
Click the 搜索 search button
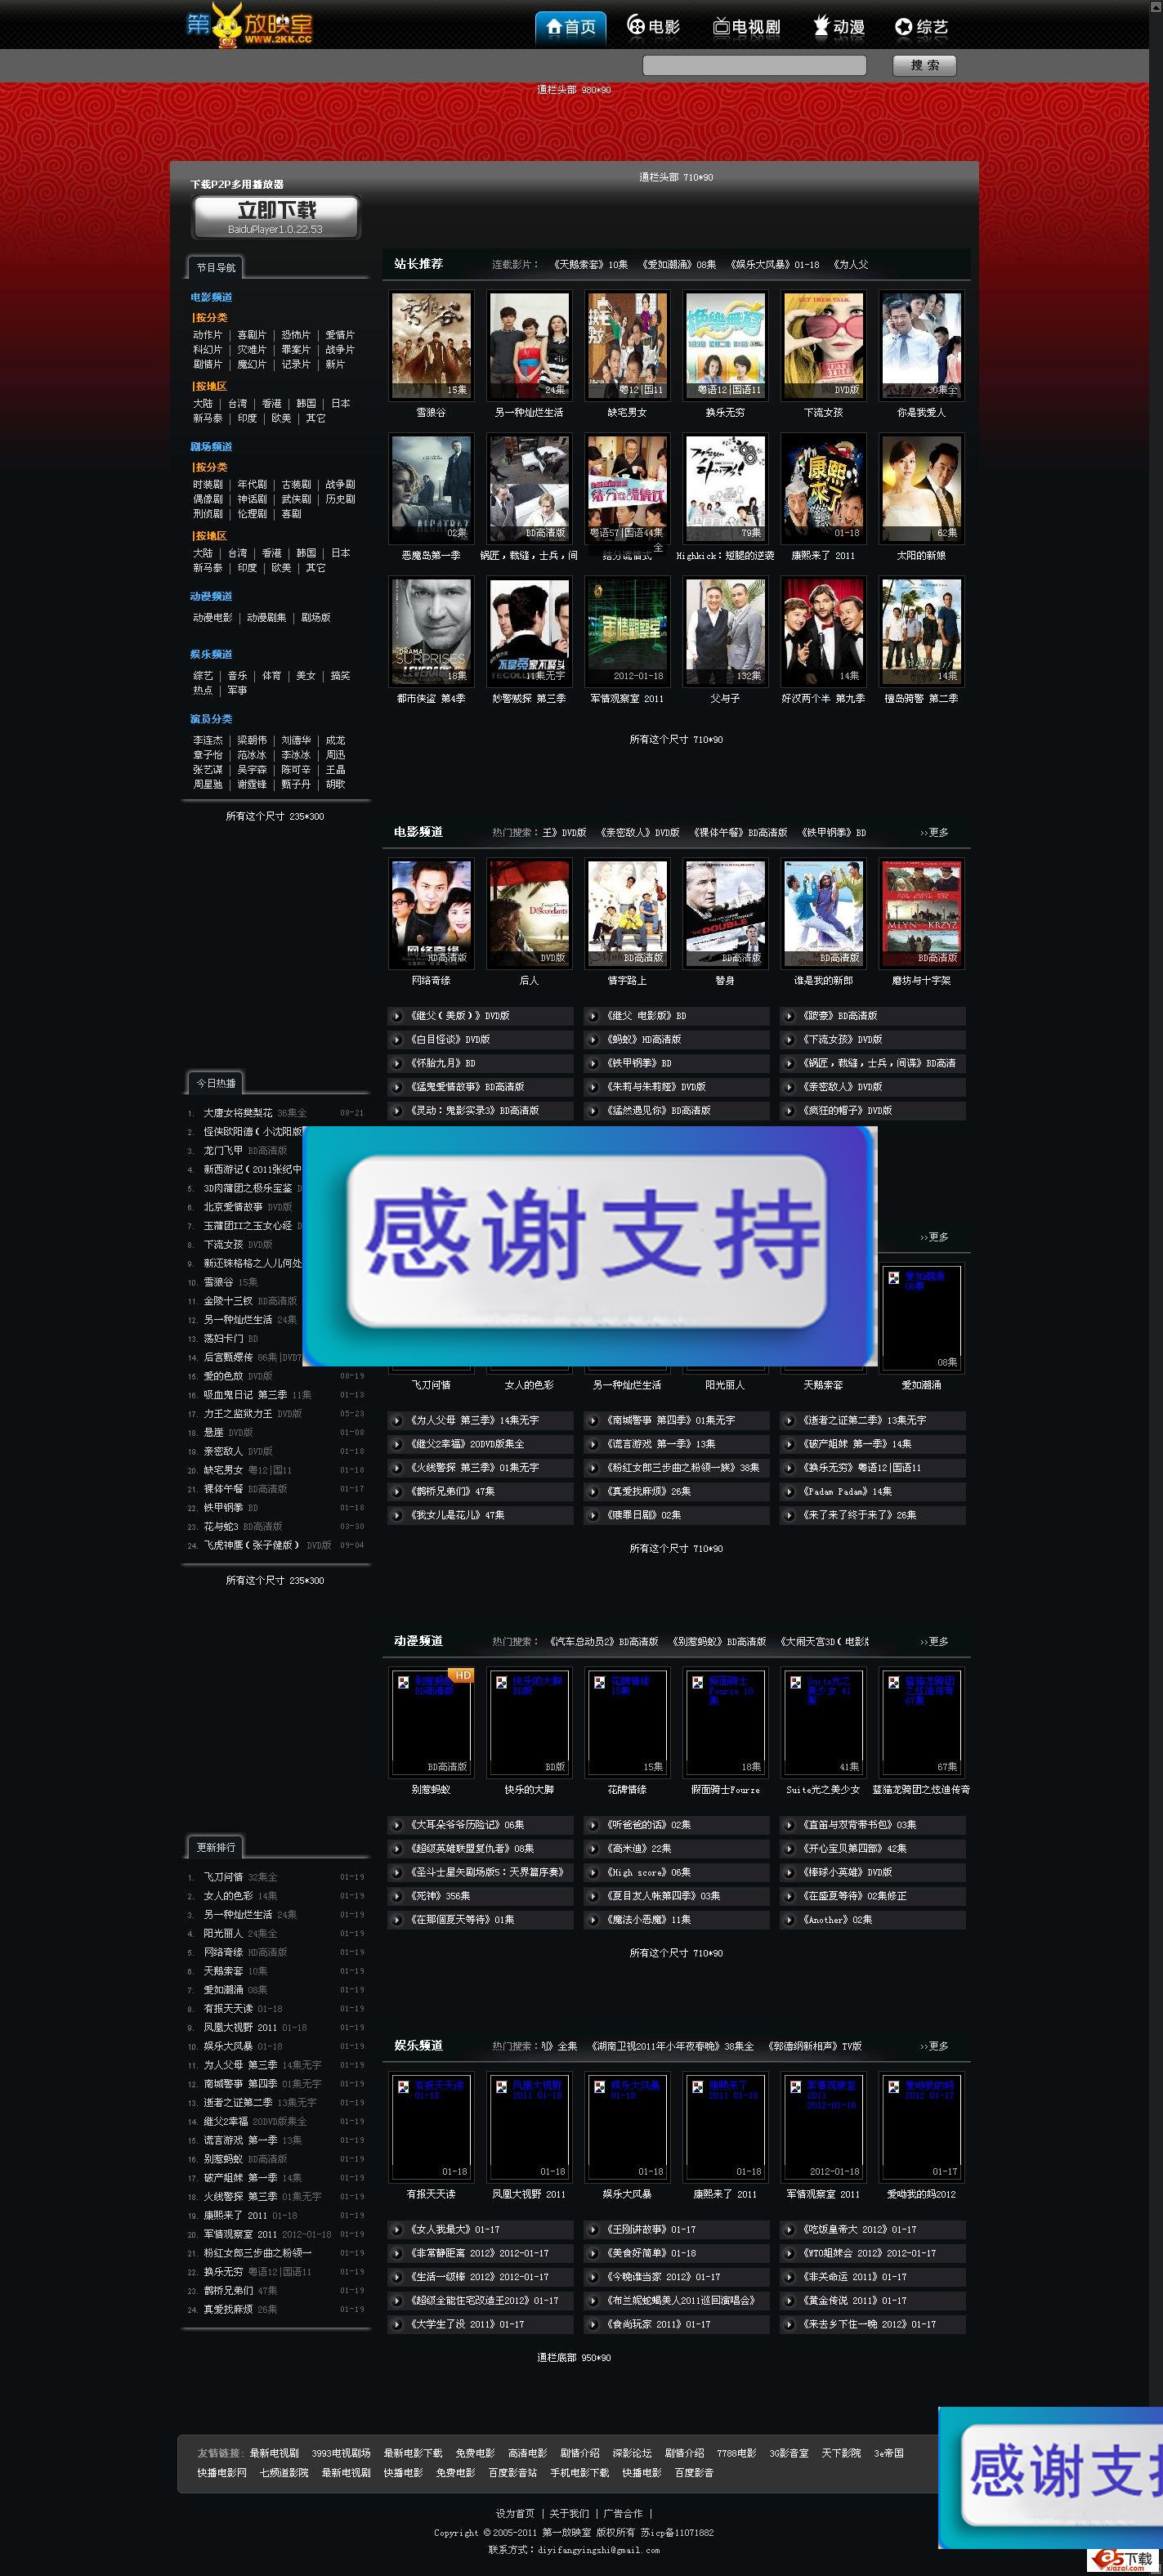click(924, 65)
